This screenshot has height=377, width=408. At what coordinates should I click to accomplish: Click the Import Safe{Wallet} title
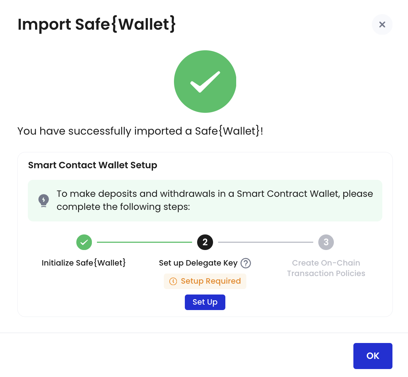coord(97,24)
